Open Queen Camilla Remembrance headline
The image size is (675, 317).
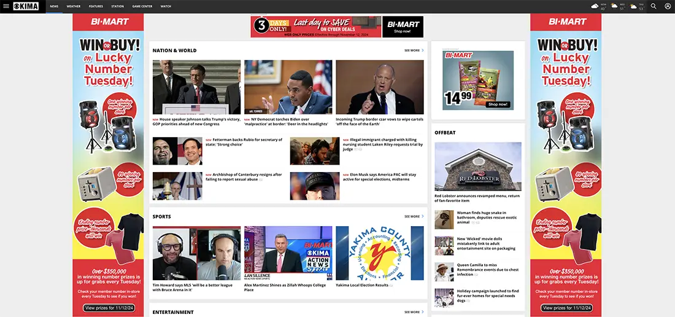[487, 270]
